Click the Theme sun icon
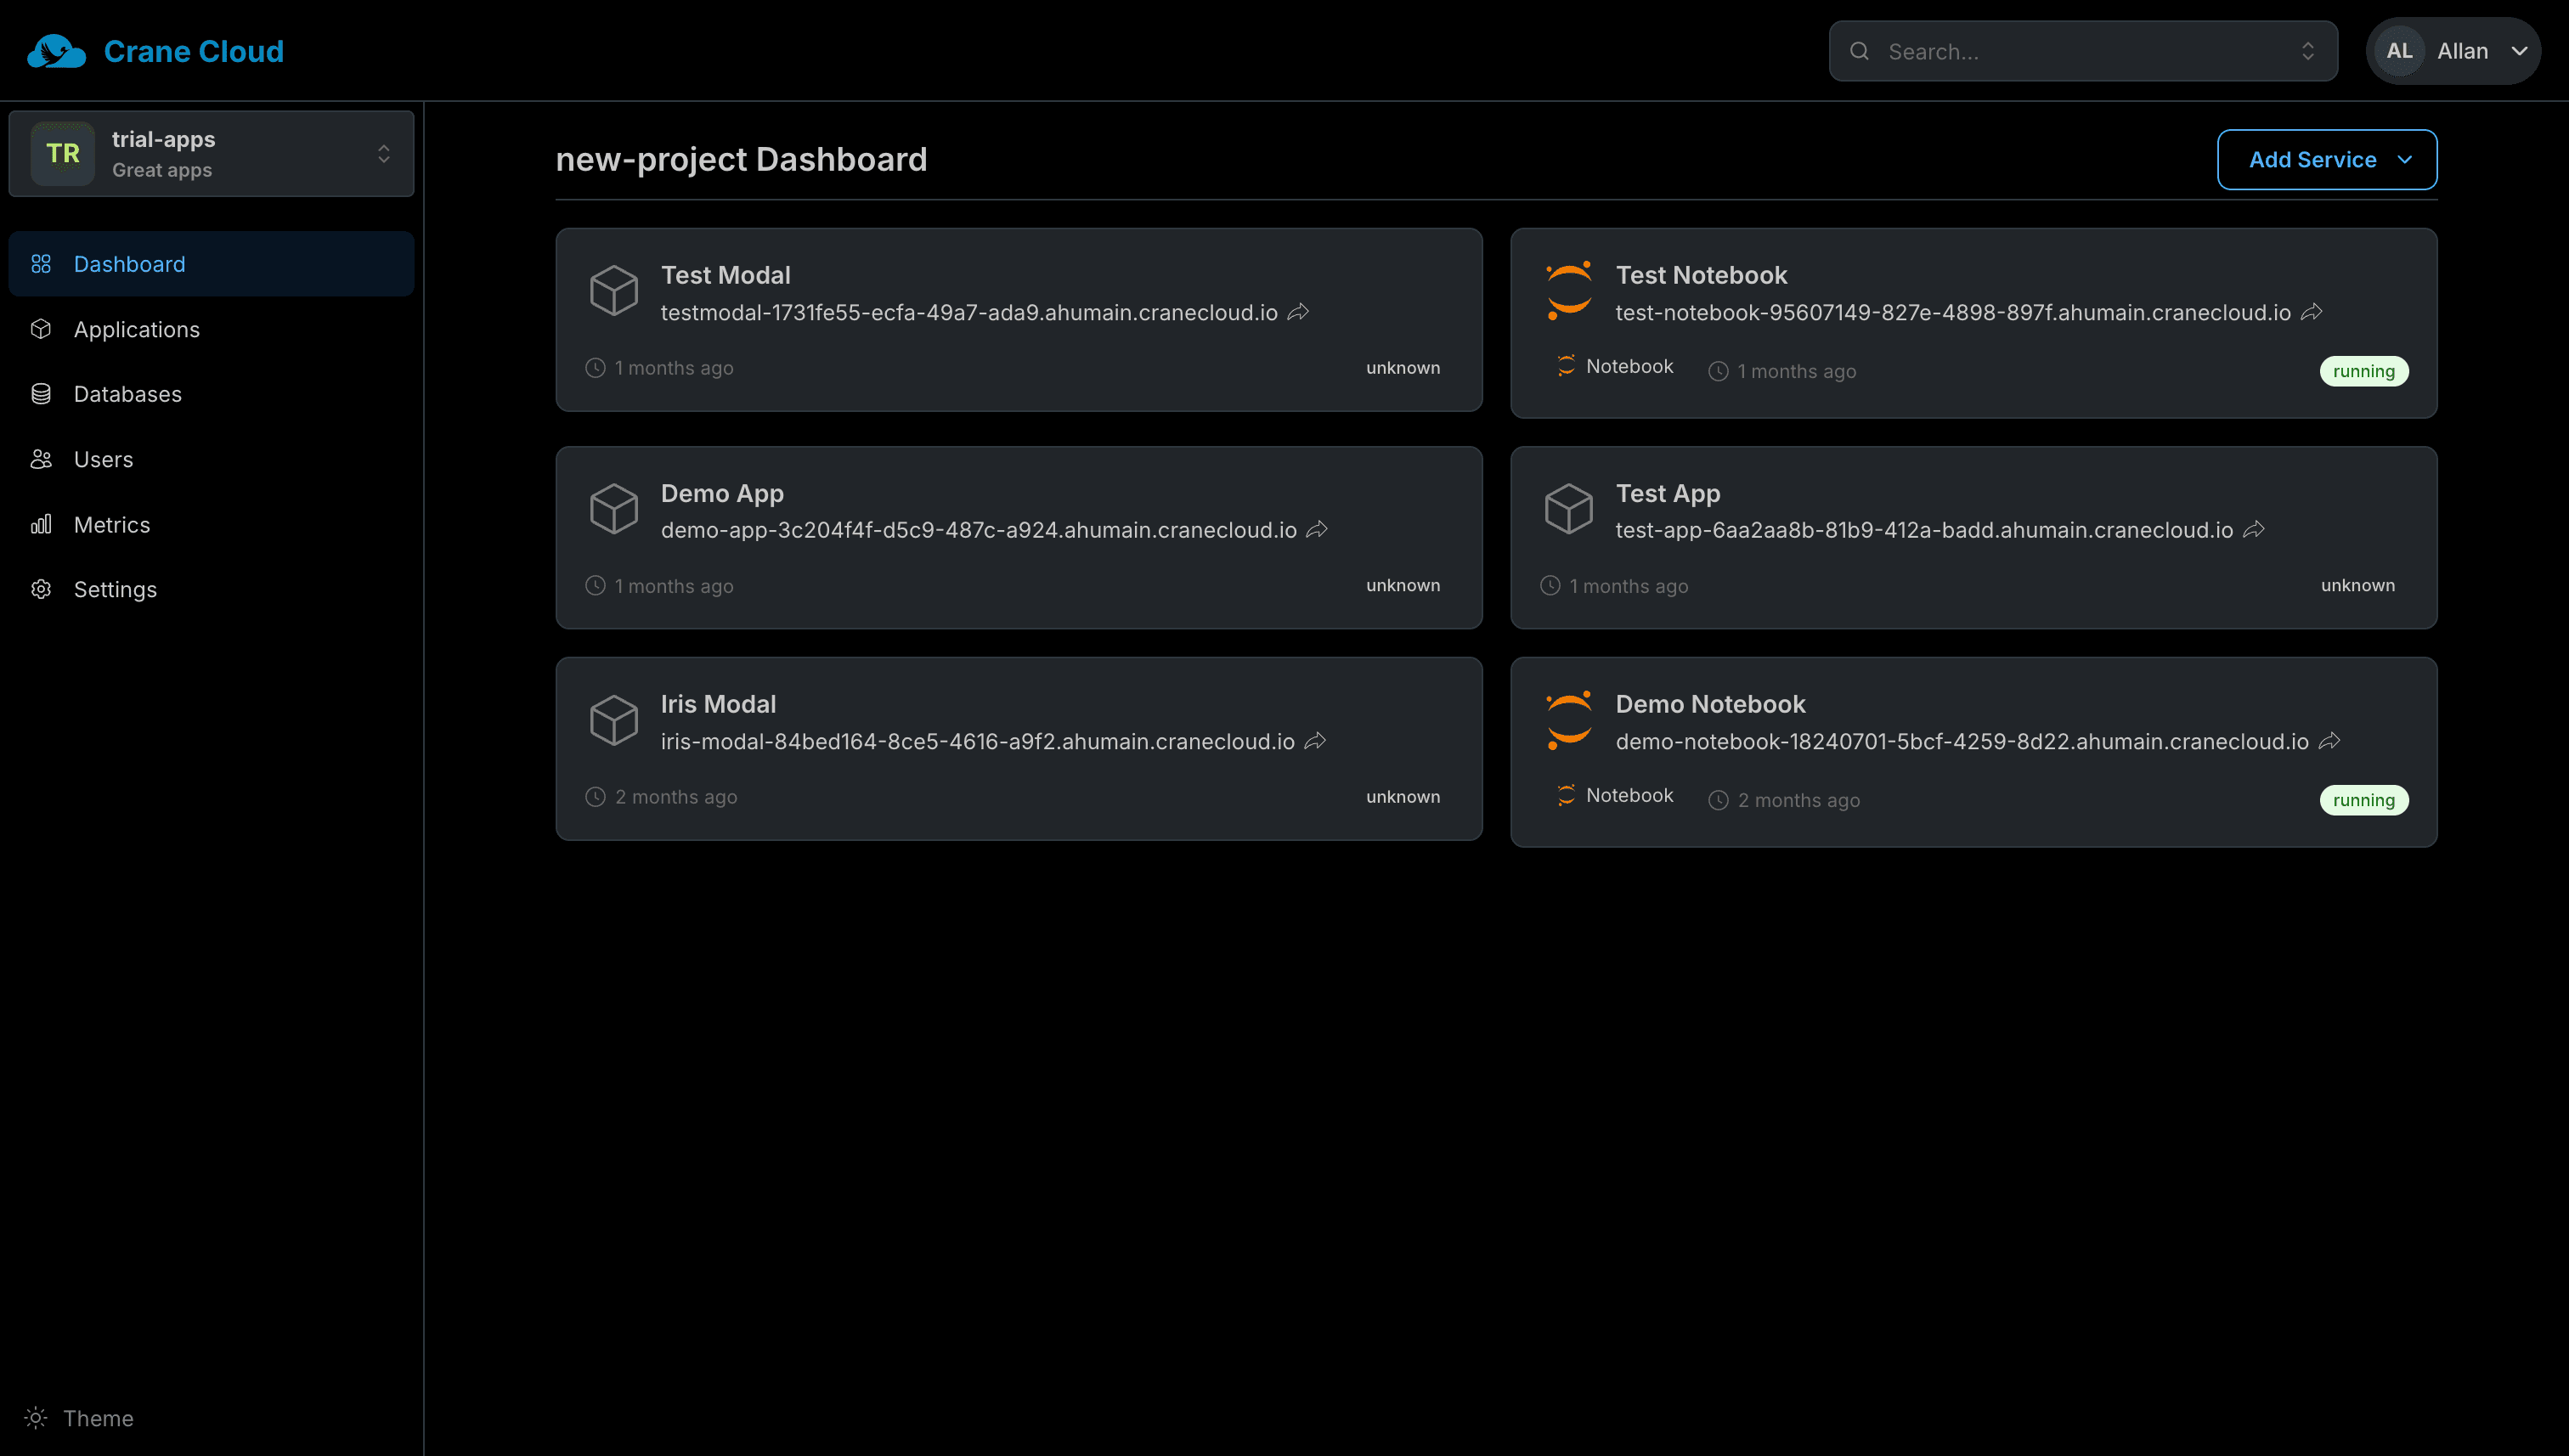Image resolution: width=2569 pixels, height=1456 pixels. [36, 1418]
